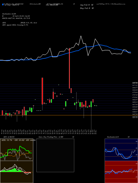Open the MACD histogram chart panel
The width and height of the screenshot is (138, 183).
[x=17, y=172]
